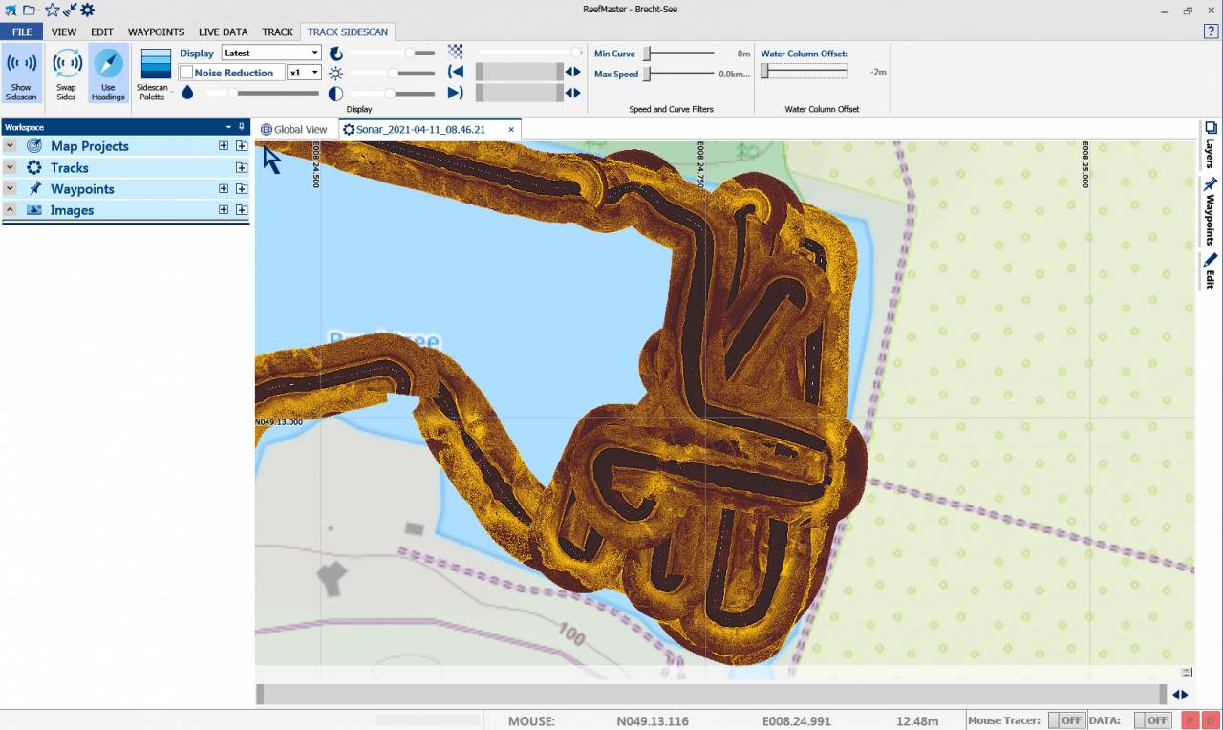1223x730 pixels.
Task: Open the Layers side panel
Action: click(1210, 144)
